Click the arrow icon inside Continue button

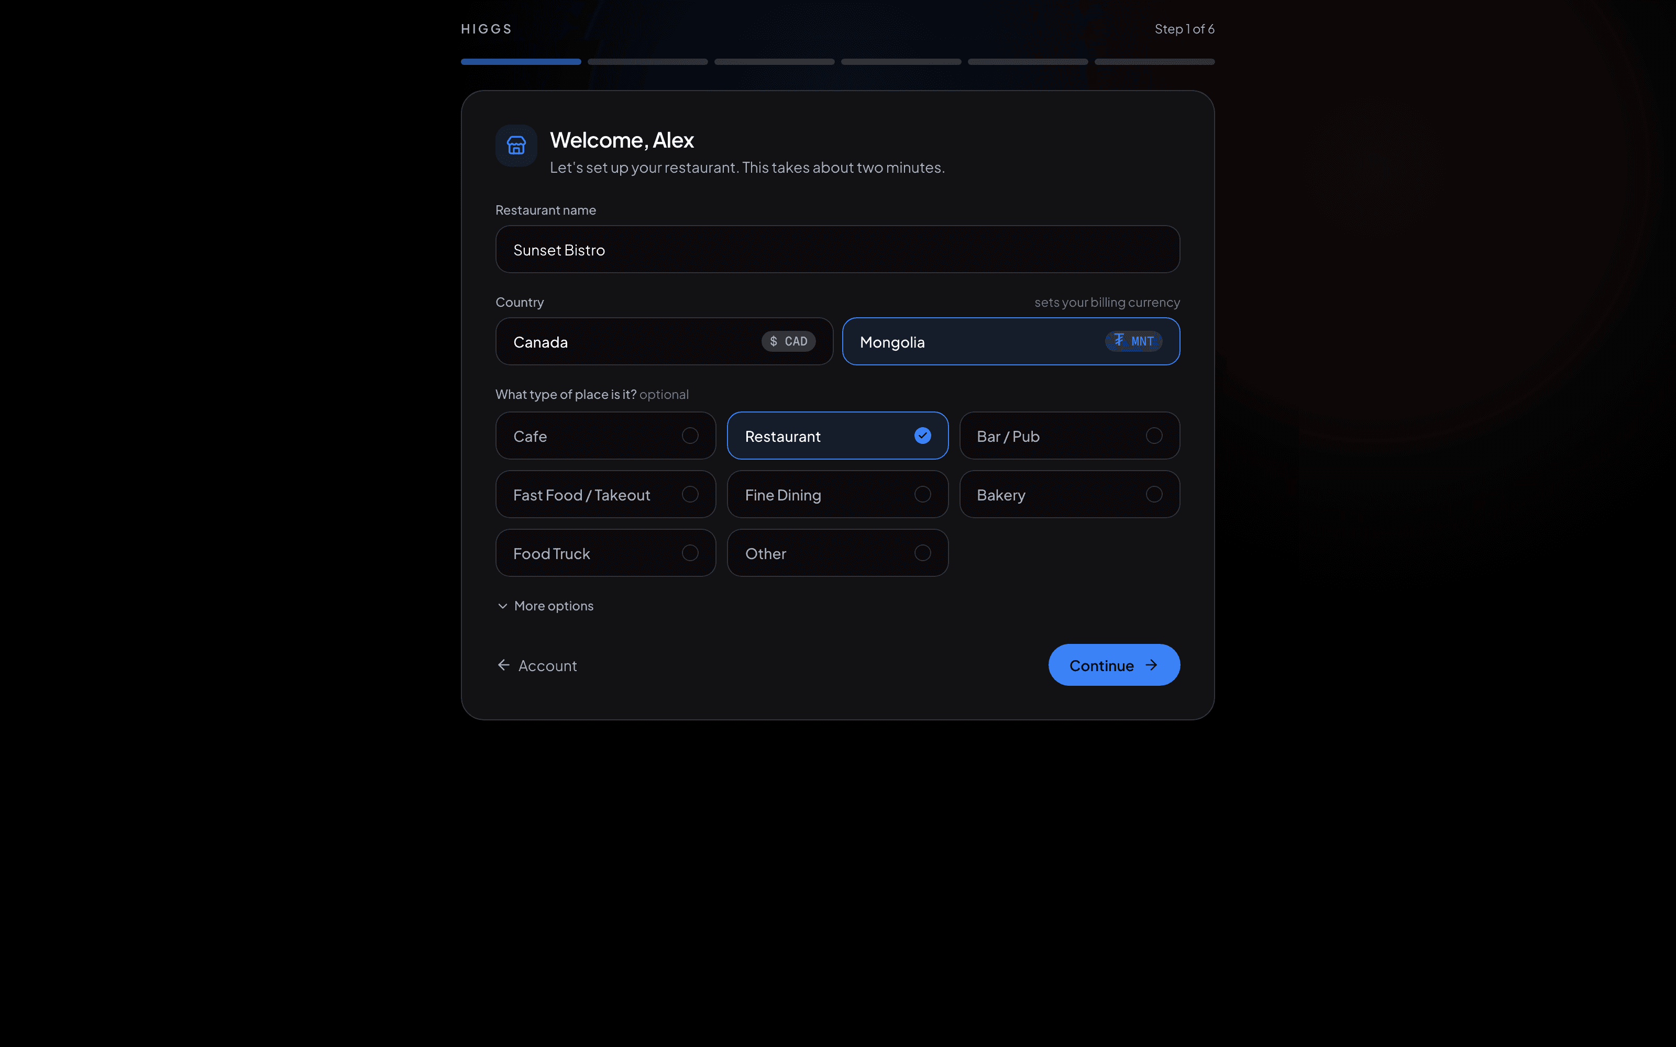coord(1152,665)
